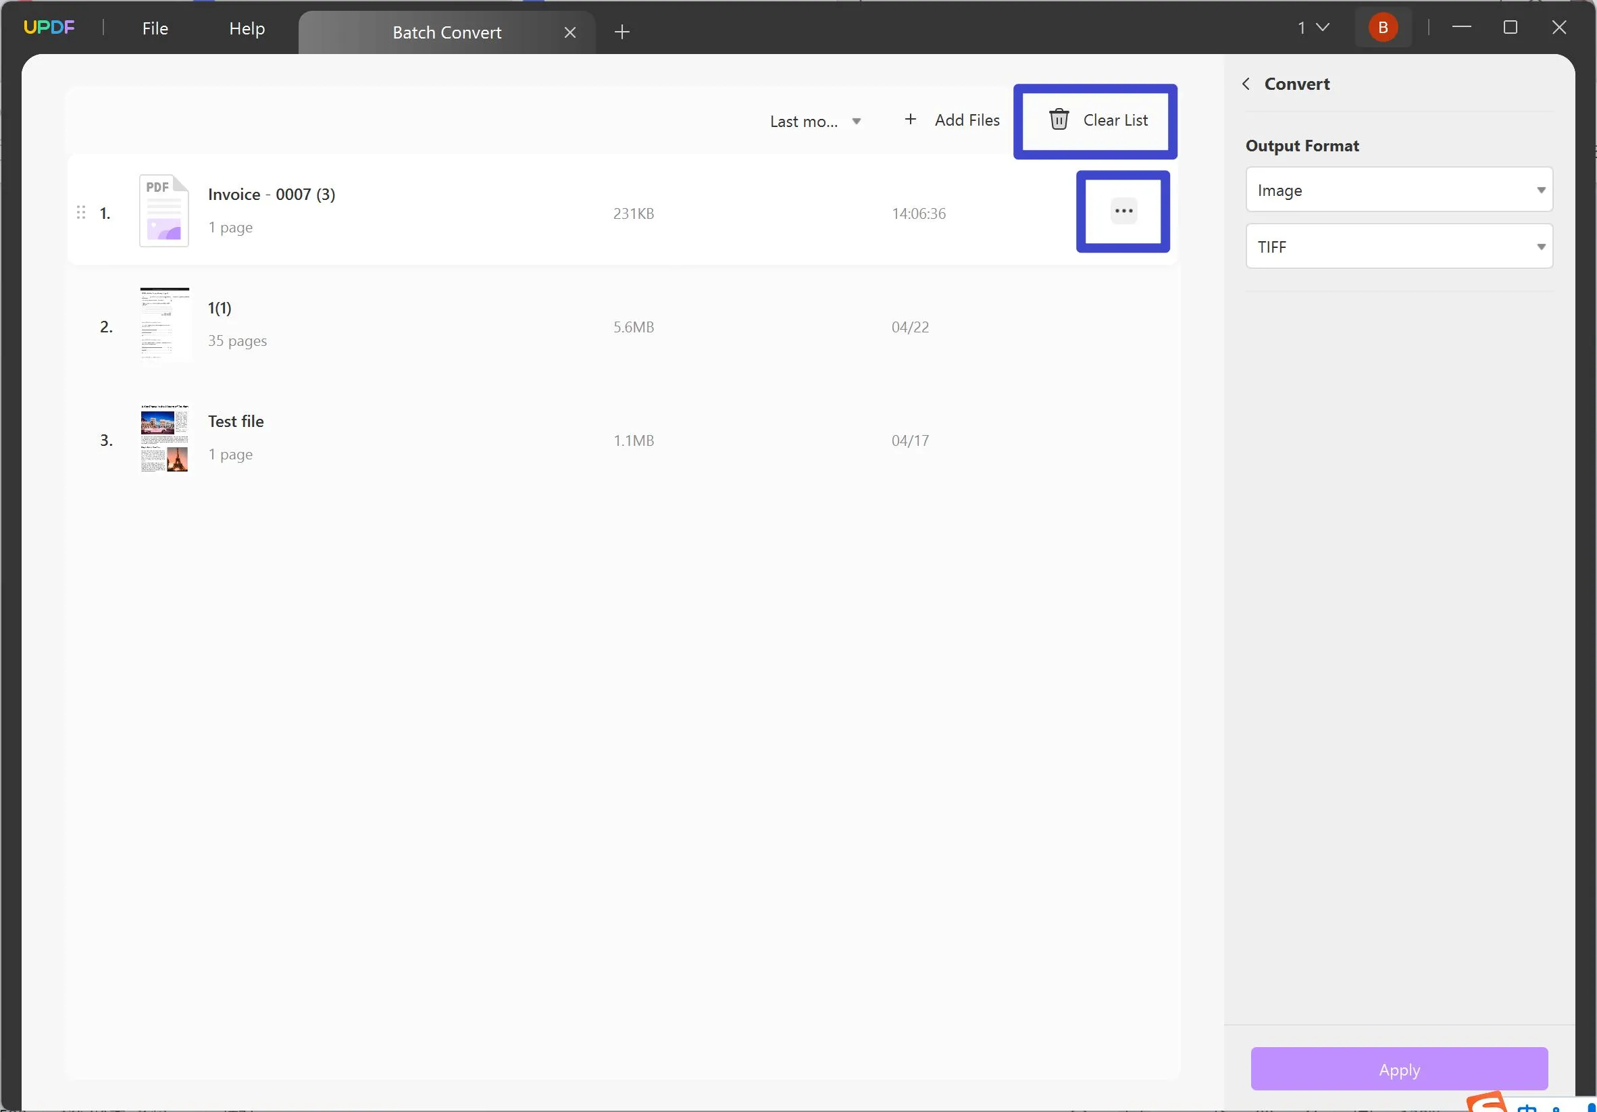This screenshot has width=1597, height=1112.
Task: Click file name Invoice - 0007 (3)
Action: [x=272, y=194]
